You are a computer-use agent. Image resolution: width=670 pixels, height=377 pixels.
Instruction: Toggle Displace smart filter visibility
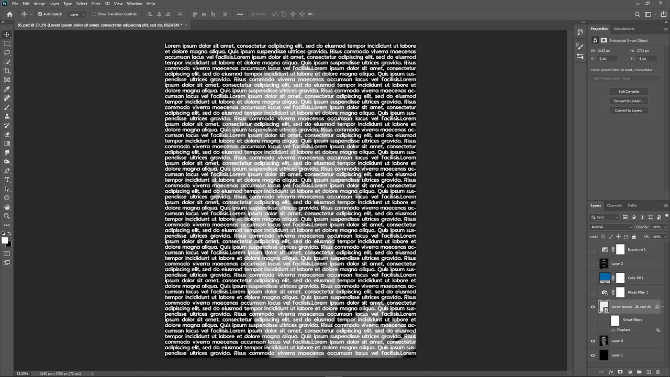pos(613,330)
